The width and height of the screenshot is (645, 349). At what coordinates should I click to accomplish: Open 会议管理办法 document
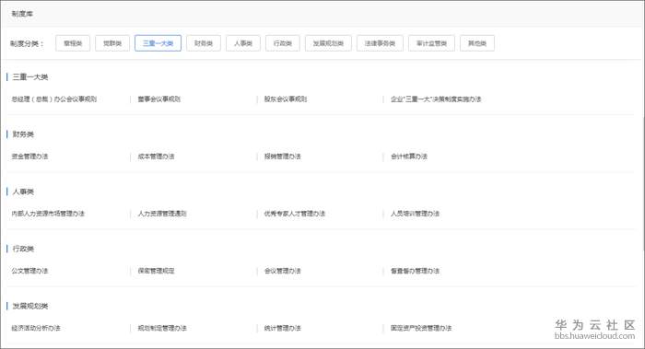(x=283, y=271)
